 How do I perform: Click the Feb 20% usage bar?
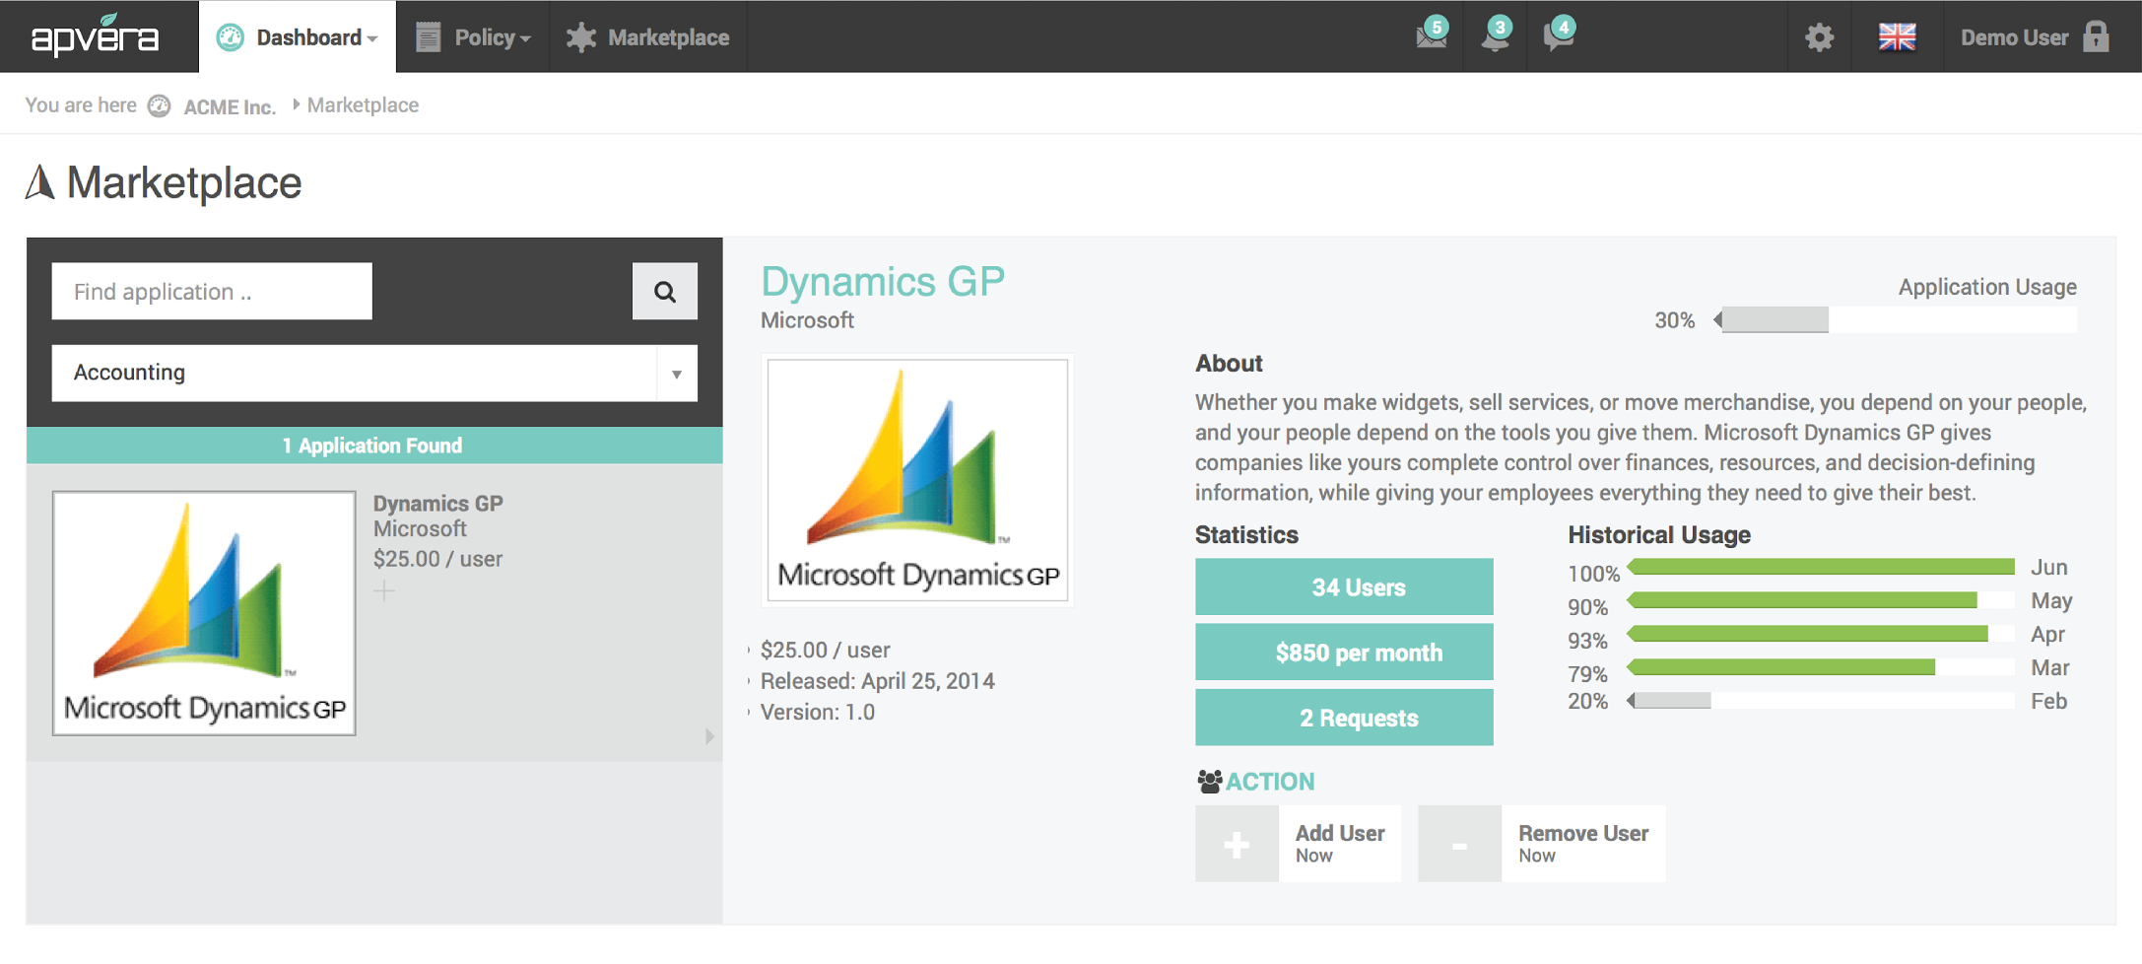coord(1821,701)
